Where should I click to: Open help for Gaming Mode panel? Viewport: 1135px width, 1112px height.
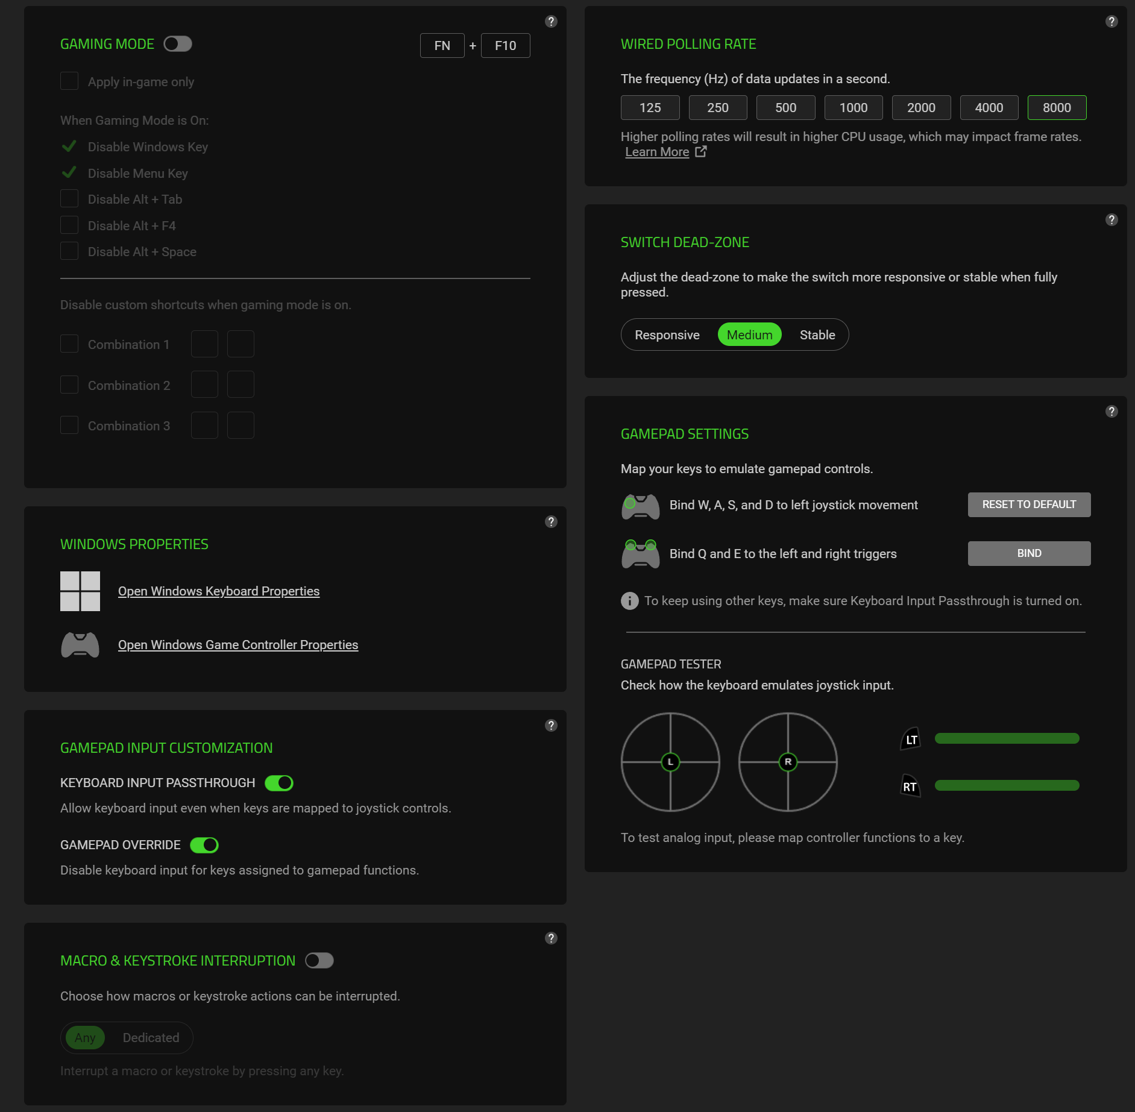551,22
